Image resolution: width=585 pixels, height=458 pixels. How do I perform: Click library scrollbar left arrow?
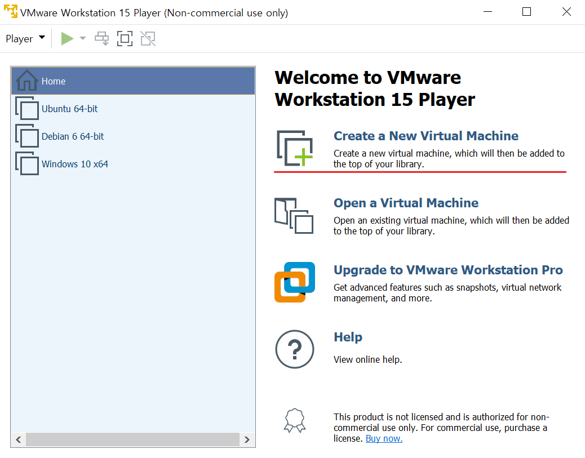tap(18, 439)
